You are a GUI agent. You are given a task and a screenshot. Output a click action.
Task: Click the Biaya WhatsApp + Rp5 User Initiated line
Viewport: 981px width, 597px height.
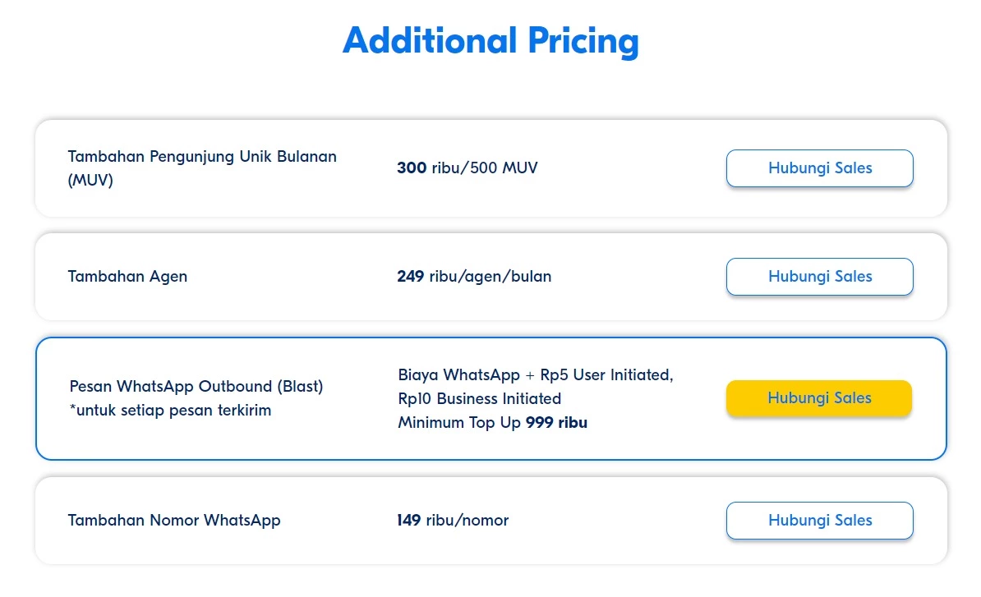pos(536,375)
